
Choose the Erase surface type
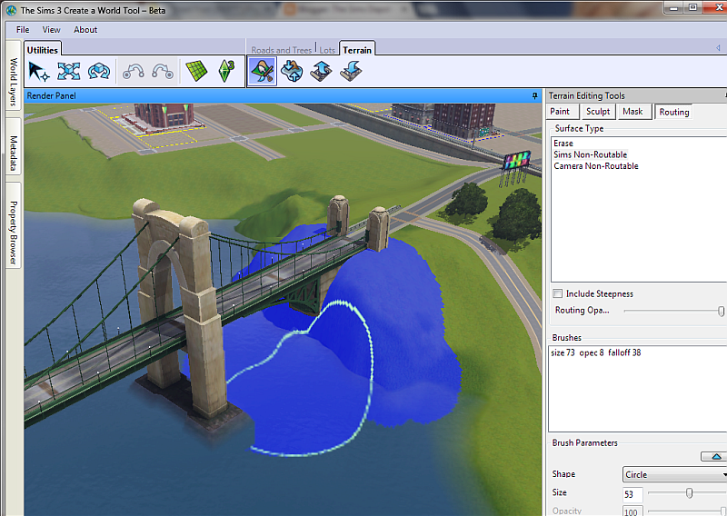[x=563, y=144]
